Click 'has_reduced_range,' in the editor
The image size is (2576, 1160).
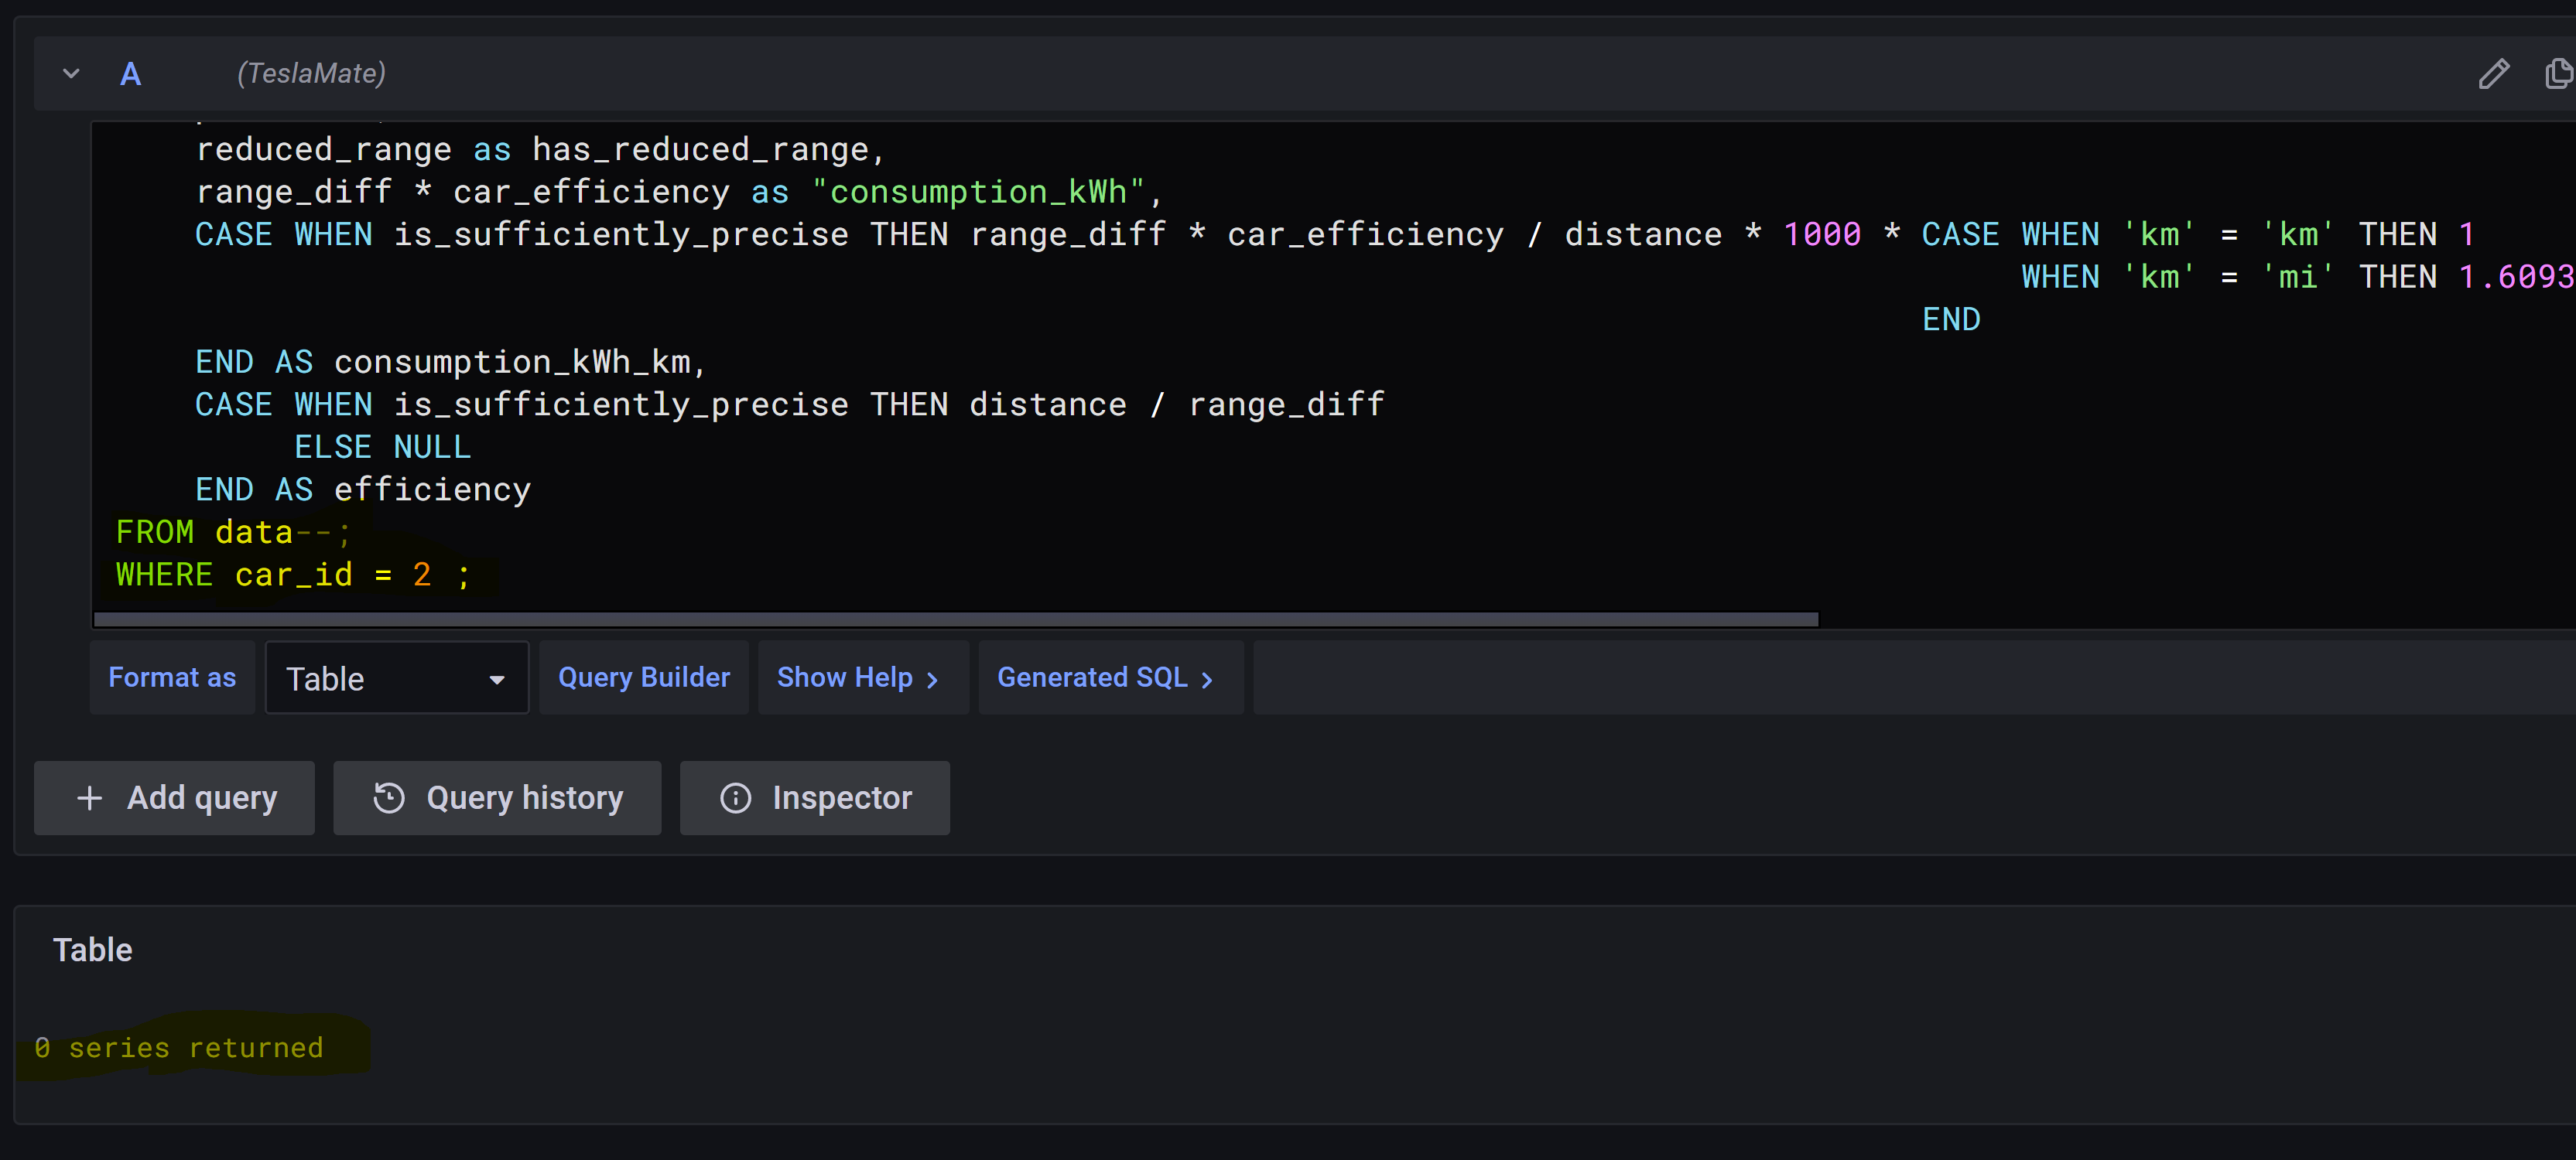[709, 150]
